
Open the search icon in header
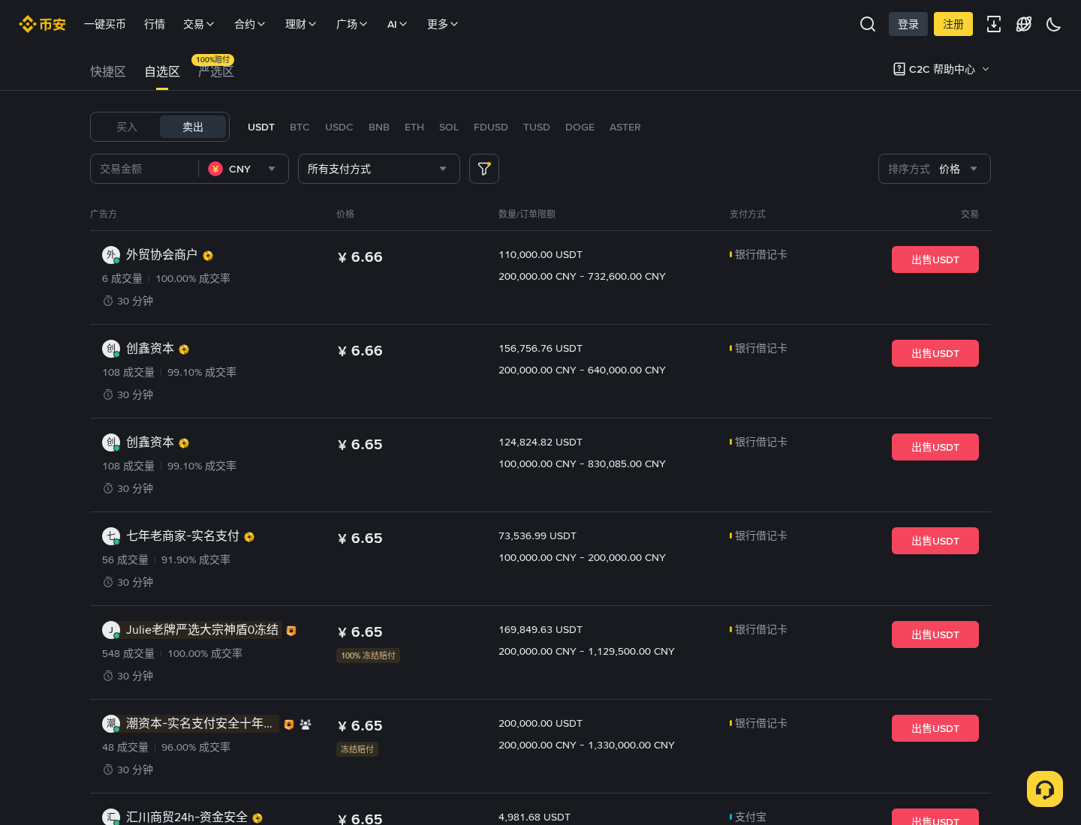point(868,24)
